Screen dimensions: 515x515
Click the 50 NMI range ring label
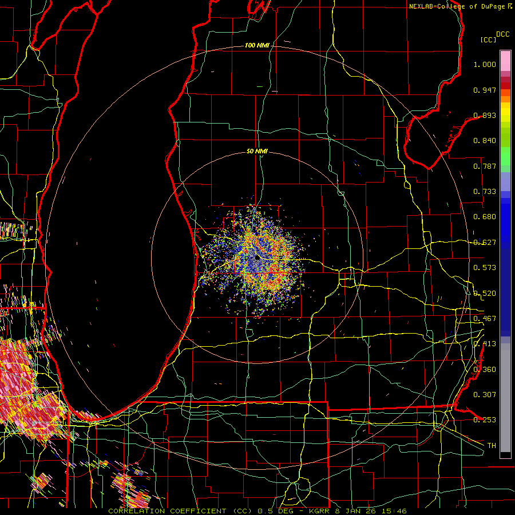coord(257,151)
